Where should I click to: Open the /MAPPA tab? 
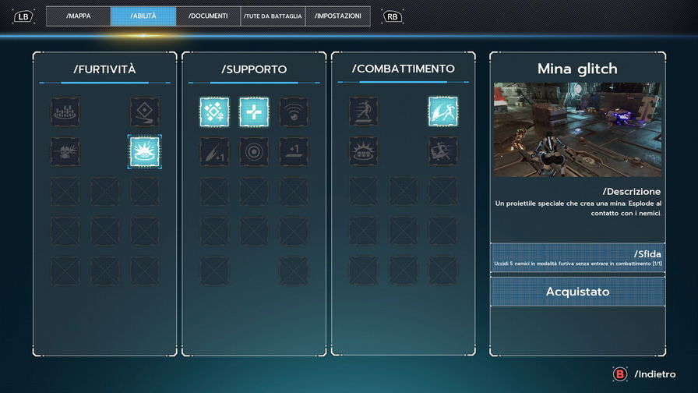point(78,16)
